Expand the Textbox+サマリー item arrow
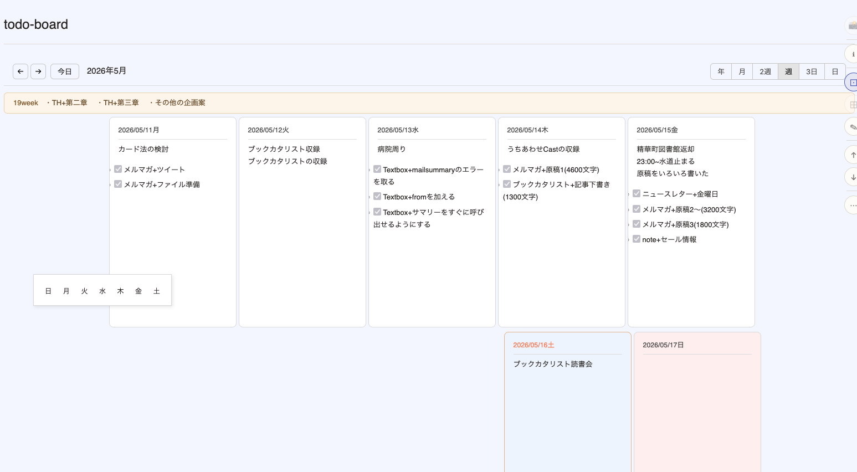This screenshot has height=472, width=857. 370,213
